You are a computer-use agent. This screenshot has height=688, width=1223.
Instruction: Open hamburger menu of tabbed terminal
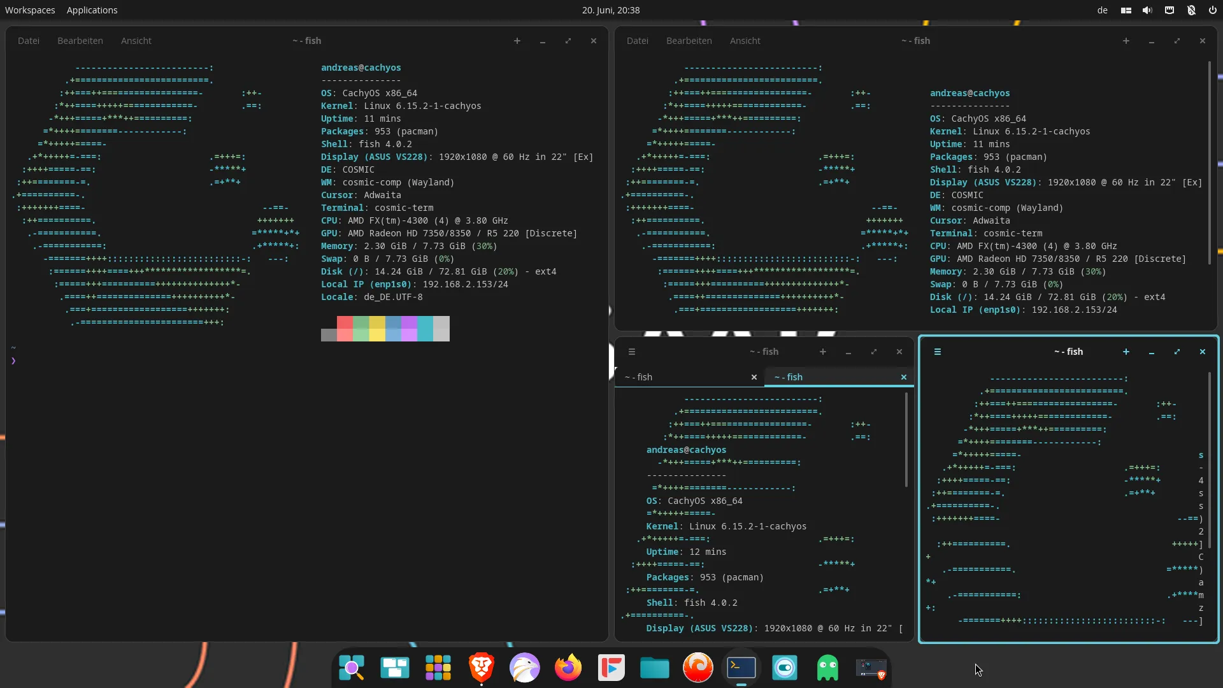pyautogui.click(x=632, y=352)
